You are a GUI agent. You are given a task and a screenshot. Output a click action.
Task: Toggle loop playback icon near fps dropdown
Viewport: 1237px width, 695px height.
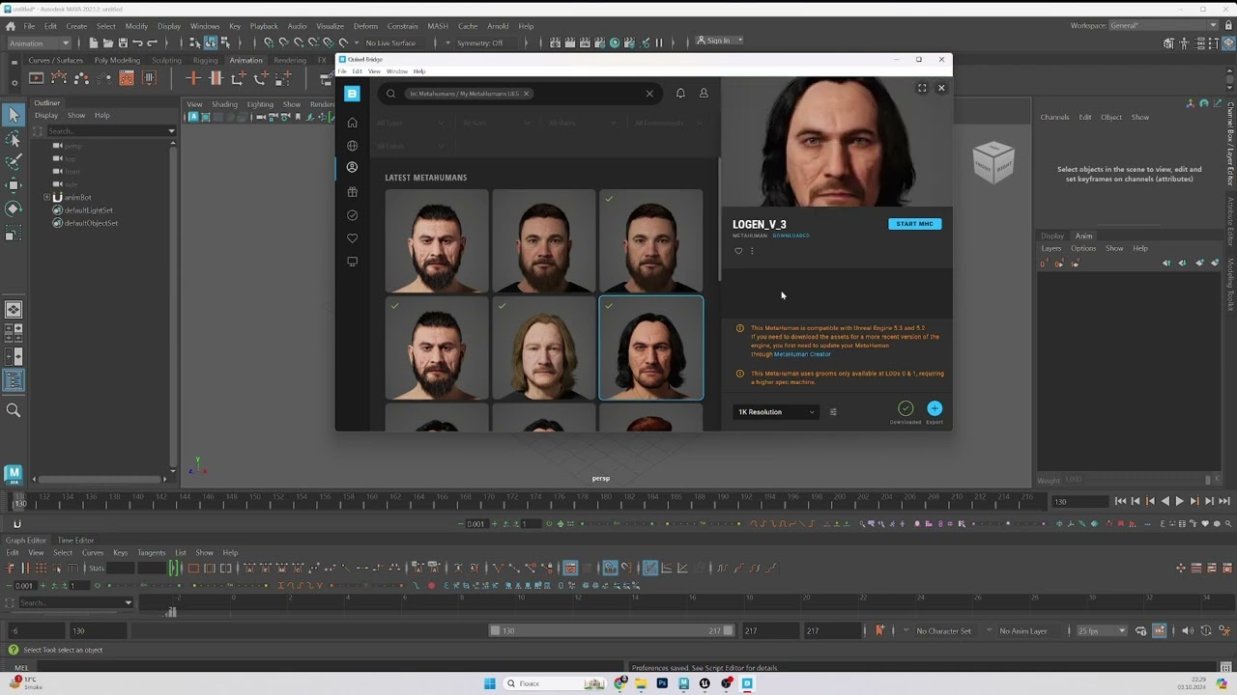point(1141,631)
